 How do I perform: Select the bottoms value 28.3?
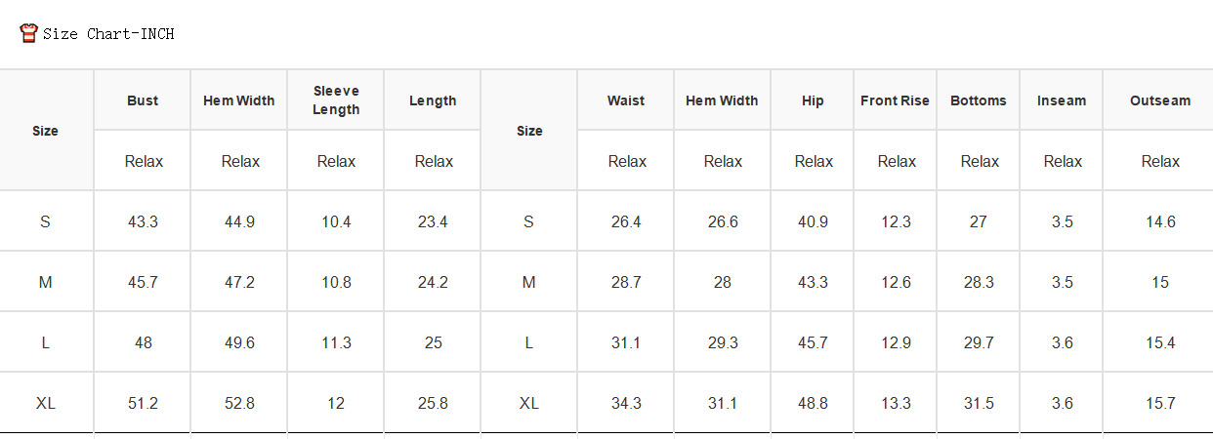pyautogui.click(x=979, y=283)
